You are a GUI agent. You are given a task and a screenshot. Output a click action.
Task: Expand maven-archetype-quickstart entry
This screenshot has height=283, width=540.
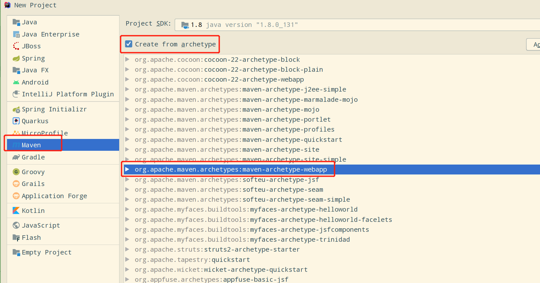tap(127, 139)
